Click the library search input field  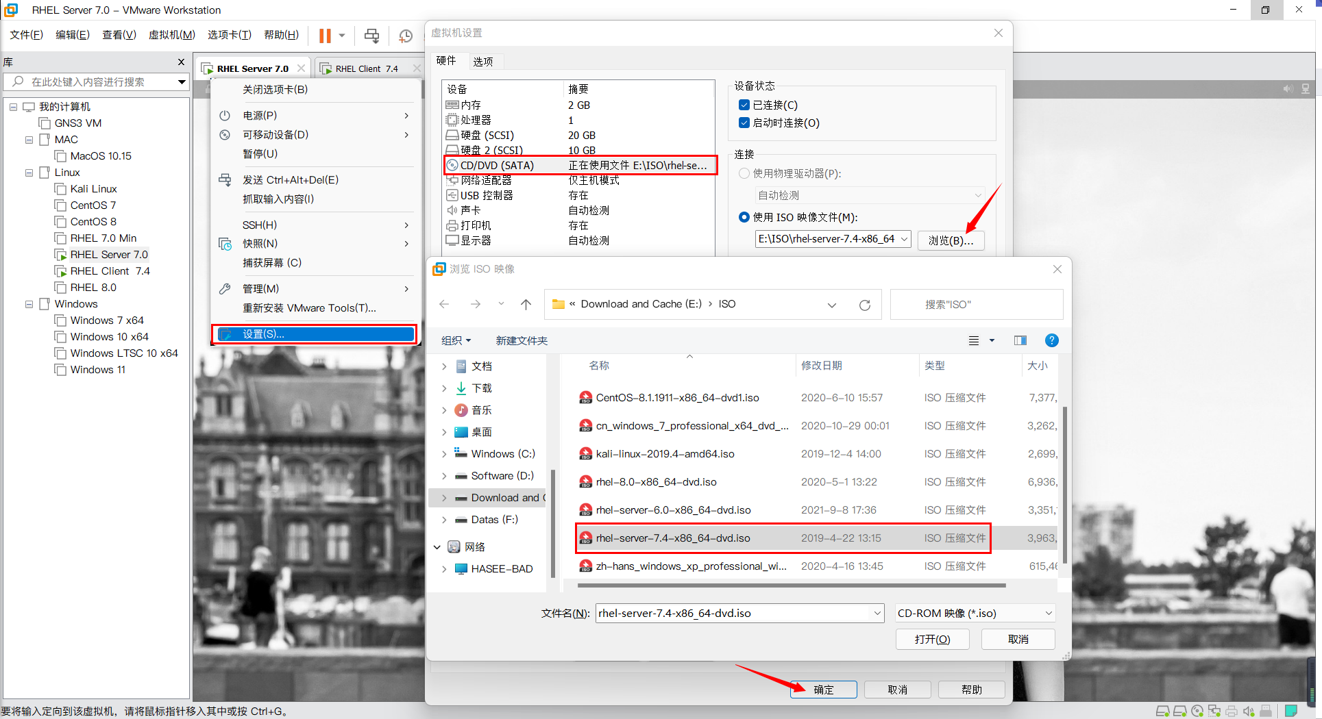96,82
